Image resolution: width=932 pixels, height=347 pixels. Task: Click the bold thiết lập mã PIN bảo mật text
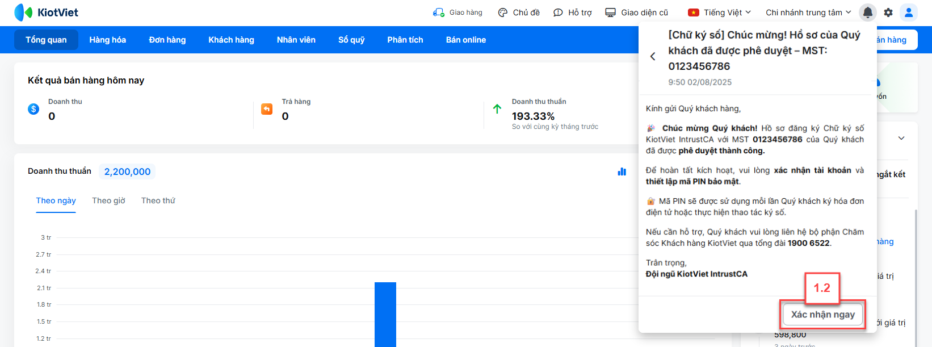(x=692, y=181)
